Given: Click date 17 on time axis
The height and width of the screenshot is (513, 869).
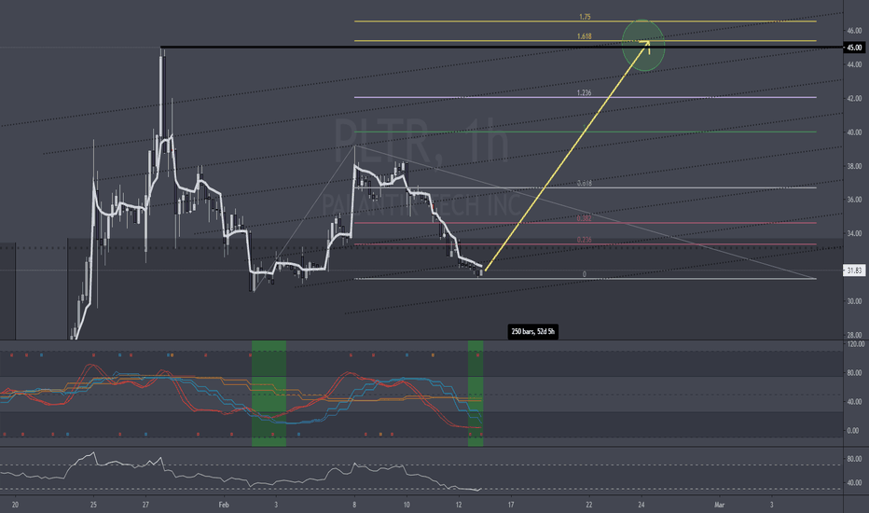Looking at the screenshot, I should coord(510,505).
